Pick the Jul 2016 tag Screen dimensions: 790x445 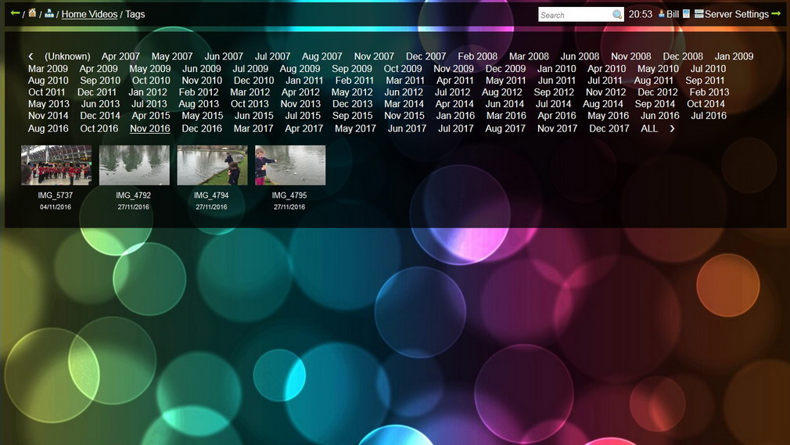pos(709,116)
